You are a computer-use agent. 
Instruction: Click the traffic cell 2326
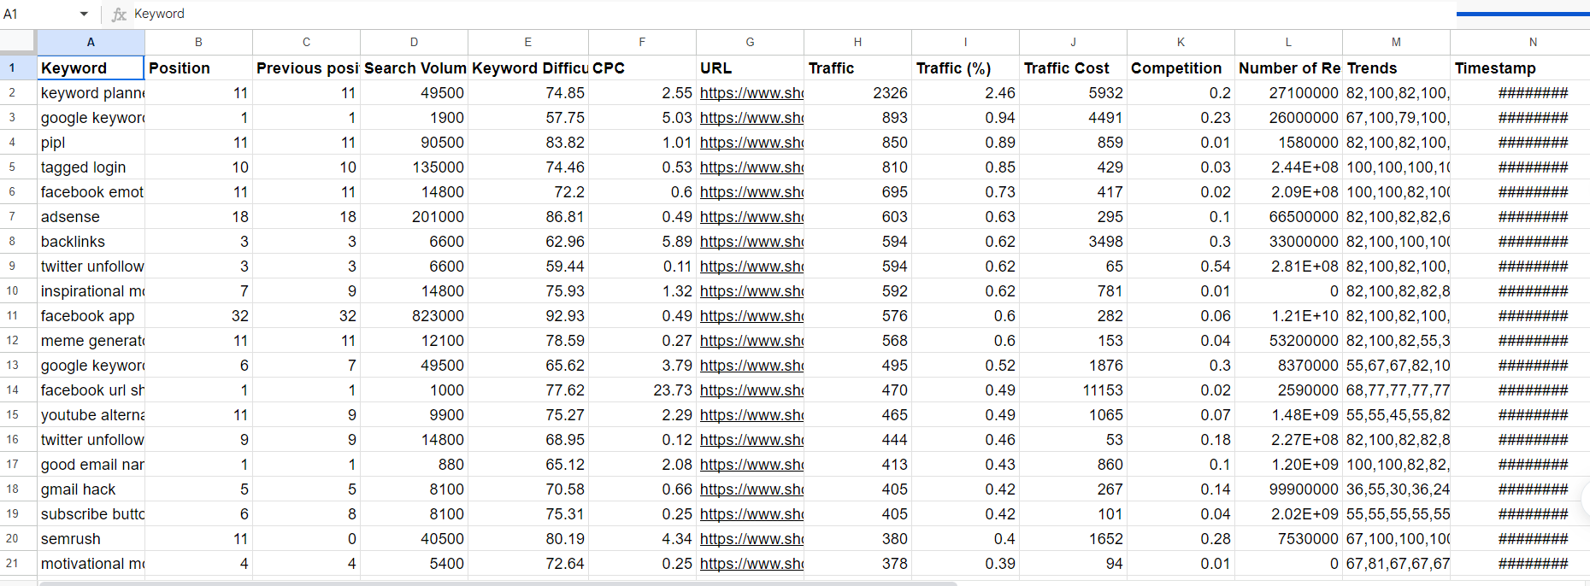[x=857, y=92]
